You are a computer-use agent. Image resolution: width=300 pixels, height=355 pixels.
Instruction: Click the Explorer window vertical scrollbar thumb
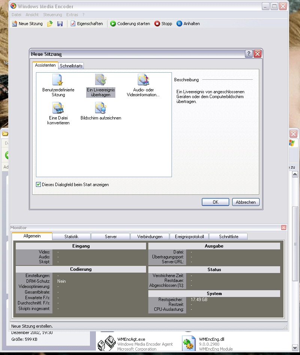295,244
